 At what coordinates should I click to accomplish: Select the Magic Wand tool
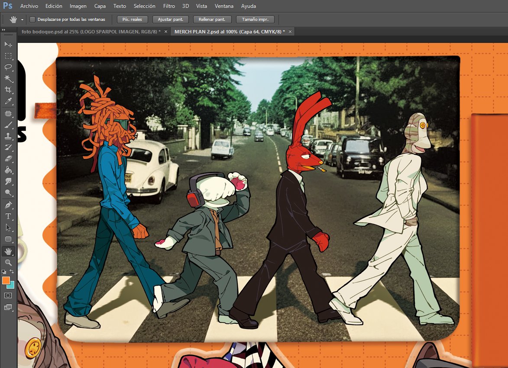pos(8,78)
